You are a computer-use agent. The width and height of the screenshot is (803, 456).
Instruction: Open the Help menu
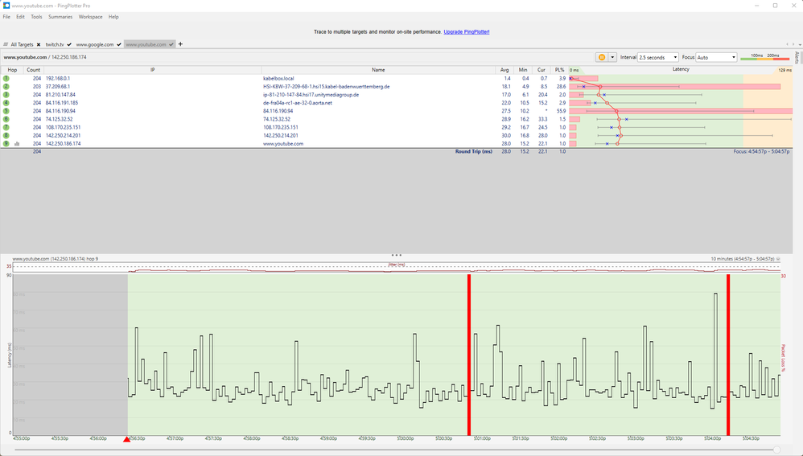click(113, 17)
